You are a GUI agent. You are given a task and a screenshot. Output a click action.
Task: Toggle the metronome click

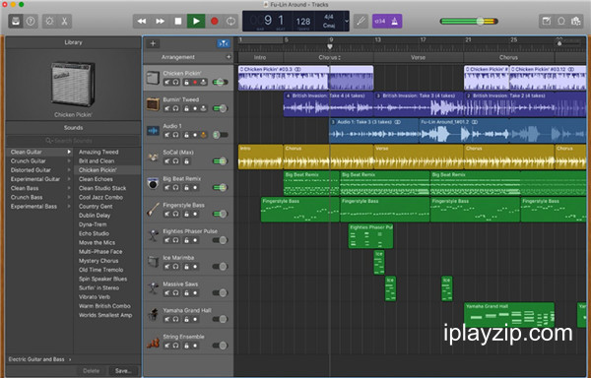tap(395, 21)
